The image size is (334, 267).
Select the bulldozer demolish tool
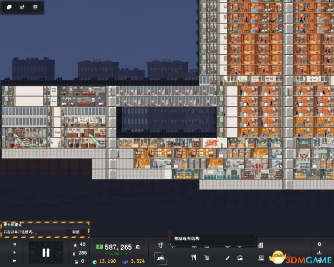161,258
